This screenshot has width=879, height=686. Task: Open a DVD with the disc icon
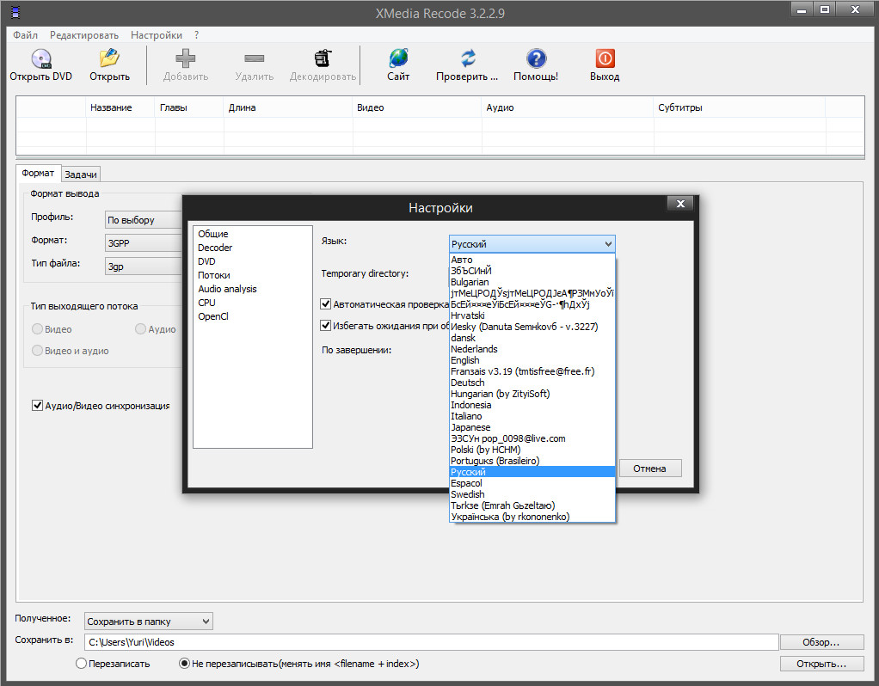click(x=41, y=58)
